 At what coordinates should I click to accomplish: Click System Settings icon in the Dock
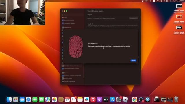click(119, 99)
